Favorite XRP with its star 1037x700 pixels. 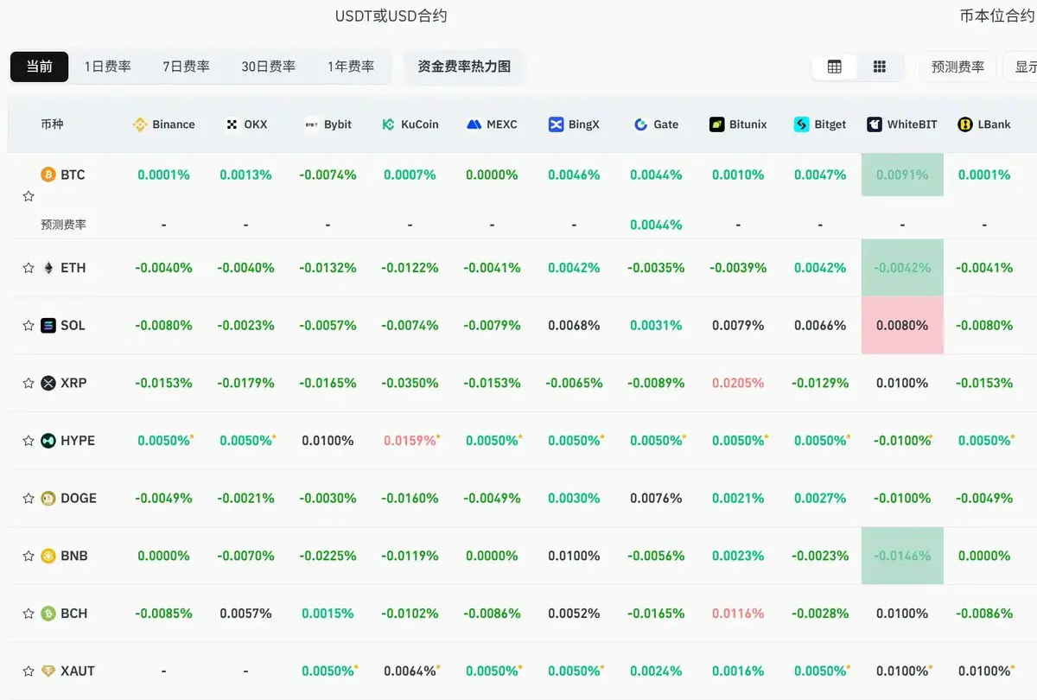29,383
